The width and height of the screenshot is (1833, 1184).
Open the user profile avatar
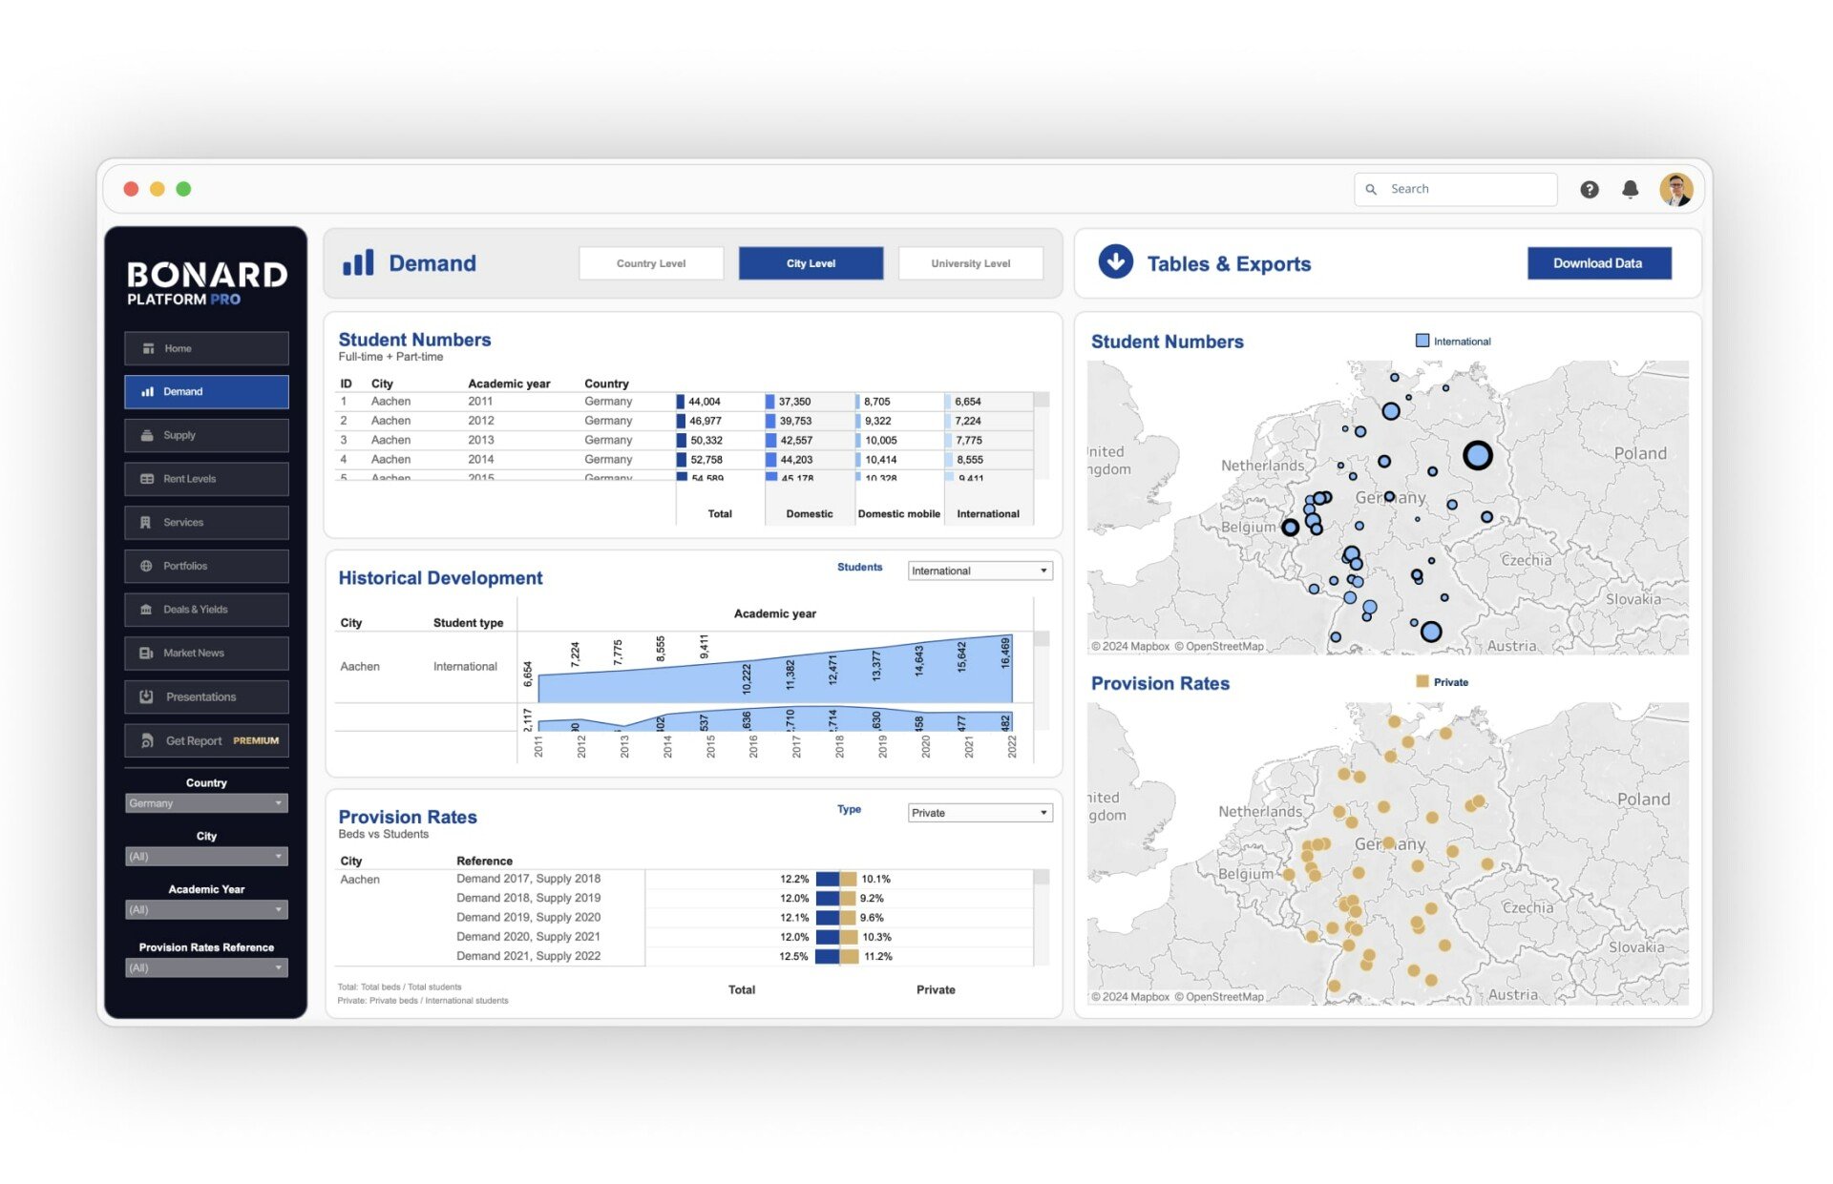(1675, 189)
